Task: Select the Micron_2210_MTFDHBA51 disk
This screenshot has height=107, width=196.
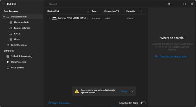Action: pos(73,18)
